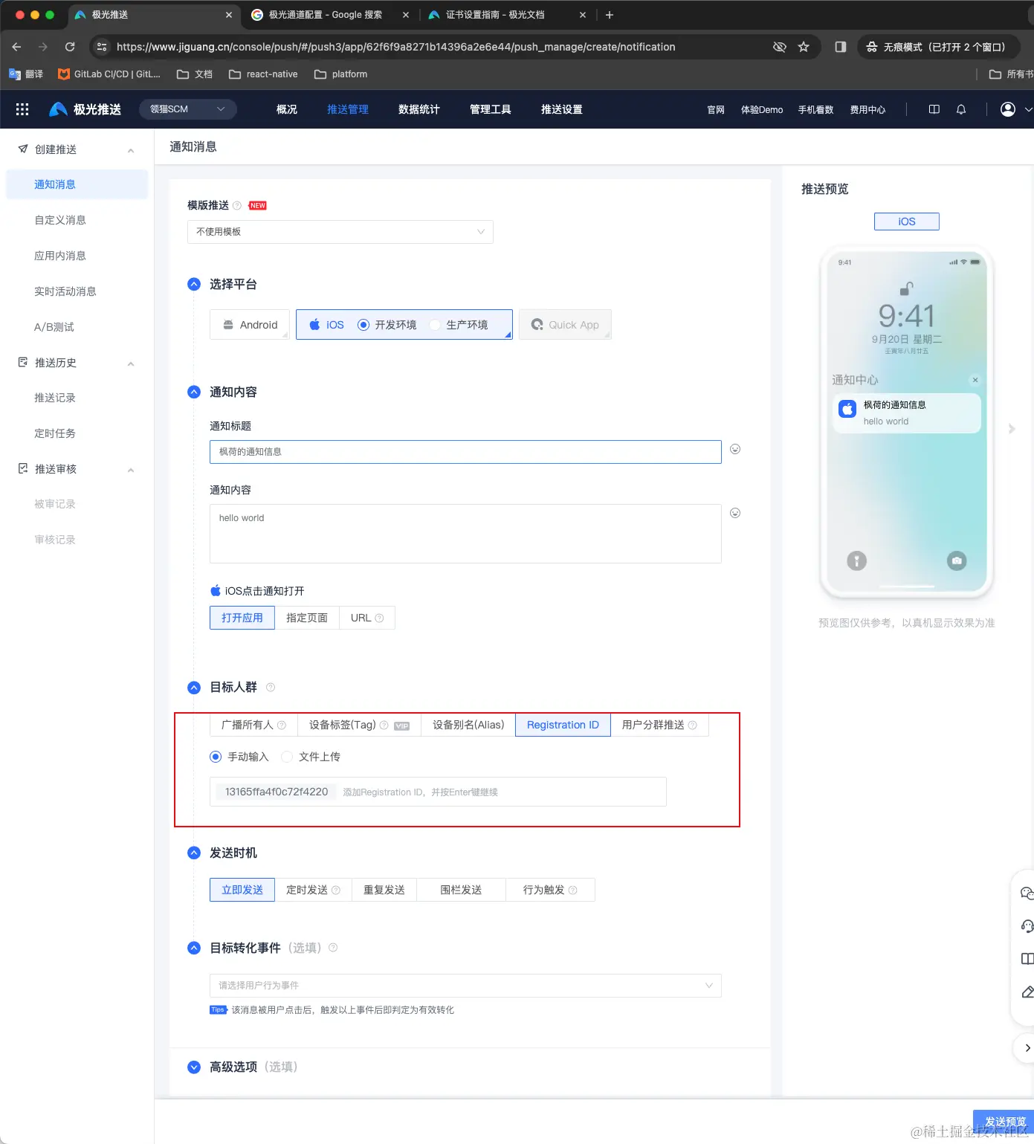Click help icon next to 定时发送

point(336,890)
